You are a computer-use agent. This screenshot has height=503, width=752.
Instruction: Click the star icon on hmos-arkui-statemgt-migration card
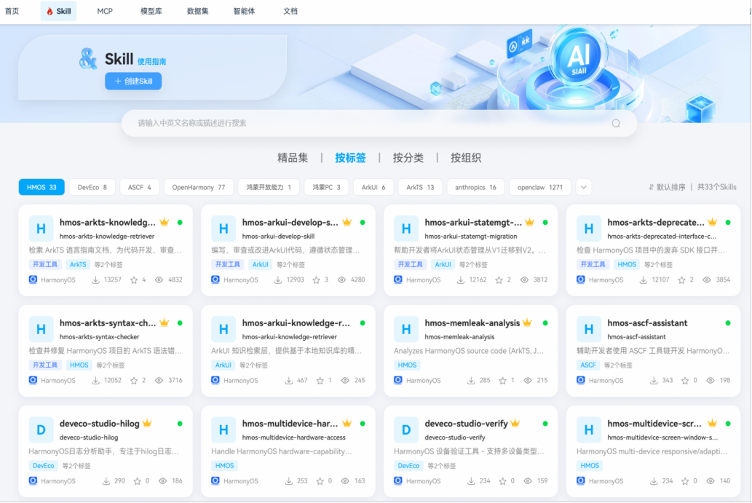point(499,280)
